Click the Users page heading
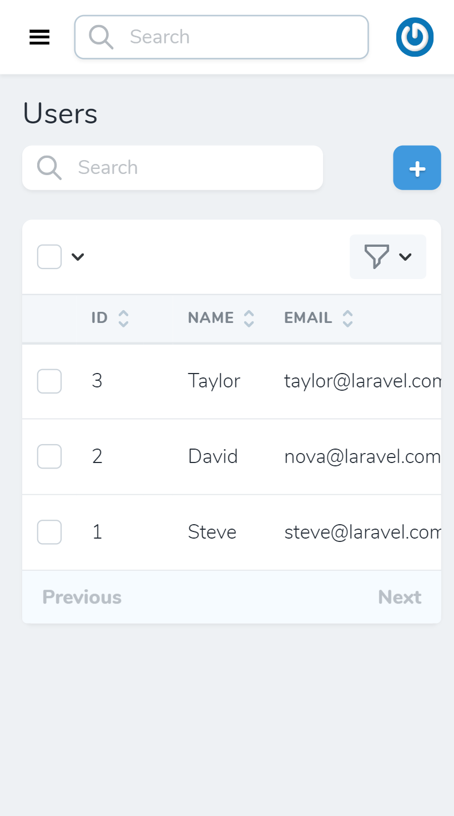Viewport: 454px width, 816px height. tap(60, 113)
